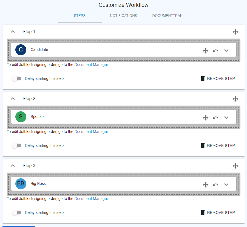The image size is (247, 227).
Task: Click the Step 1 heading
Action: (x=29, y=32)
